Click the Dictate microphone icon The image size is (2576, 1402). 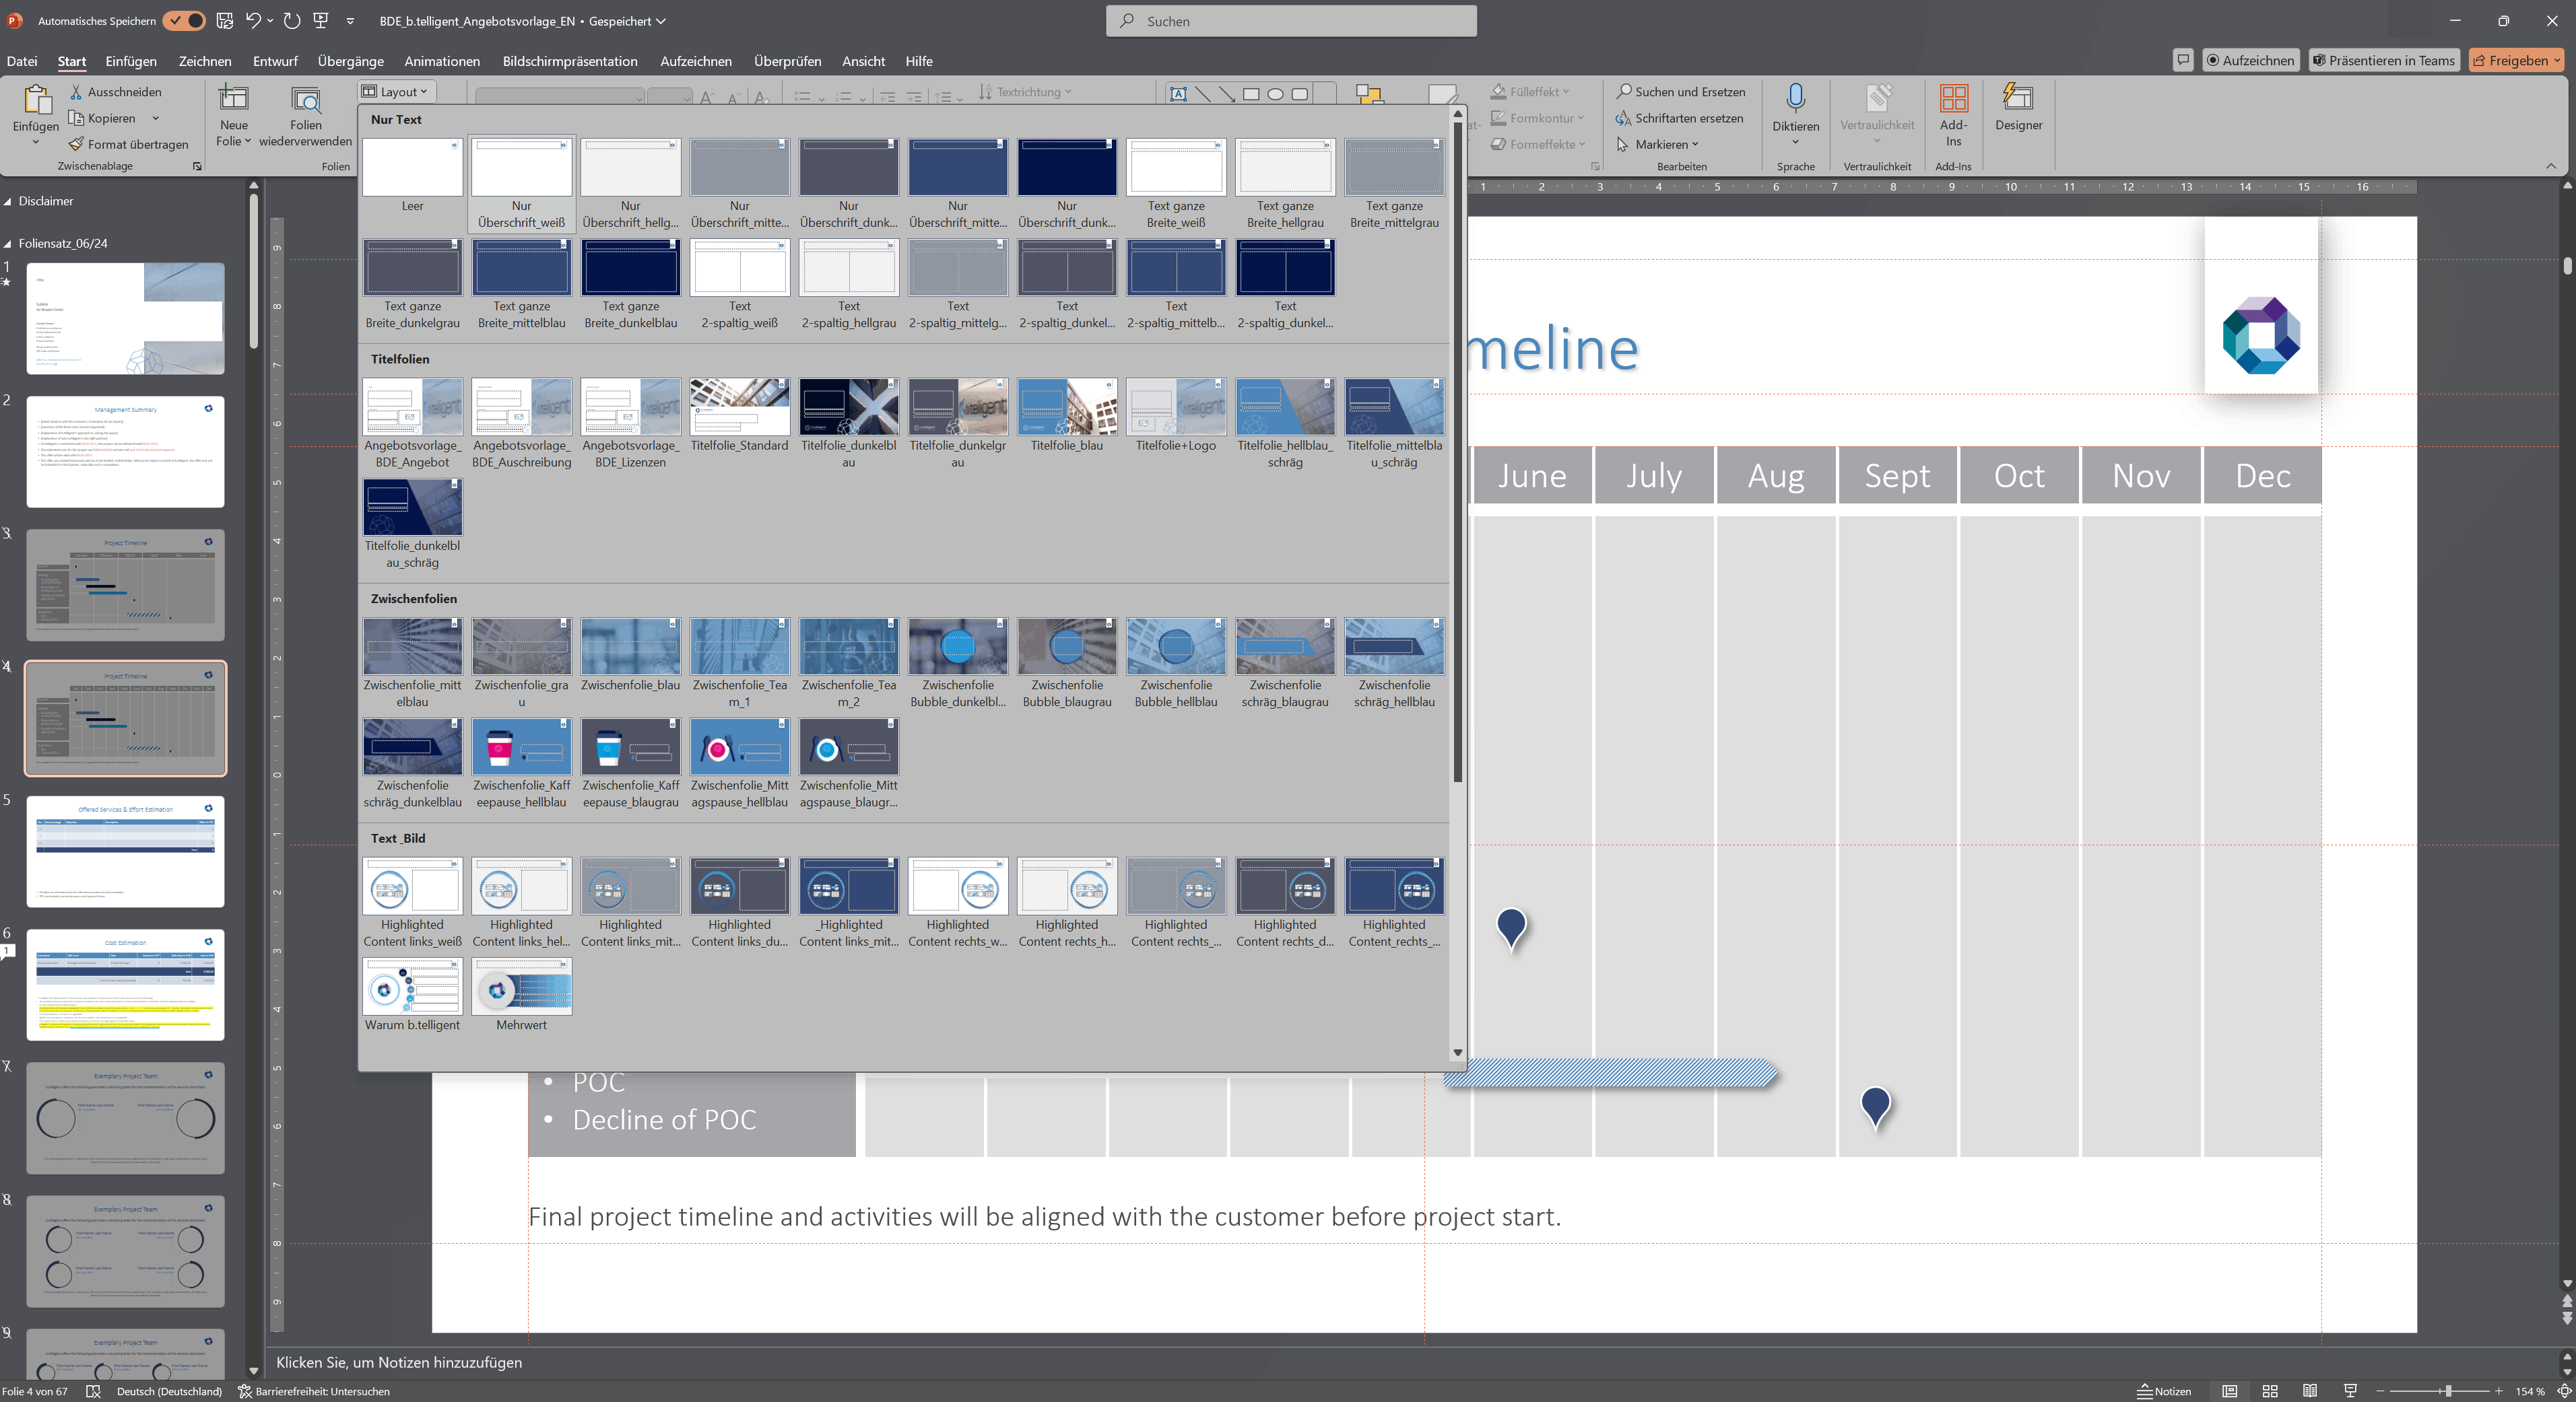pyautogui.click(x=1795, y=99)
